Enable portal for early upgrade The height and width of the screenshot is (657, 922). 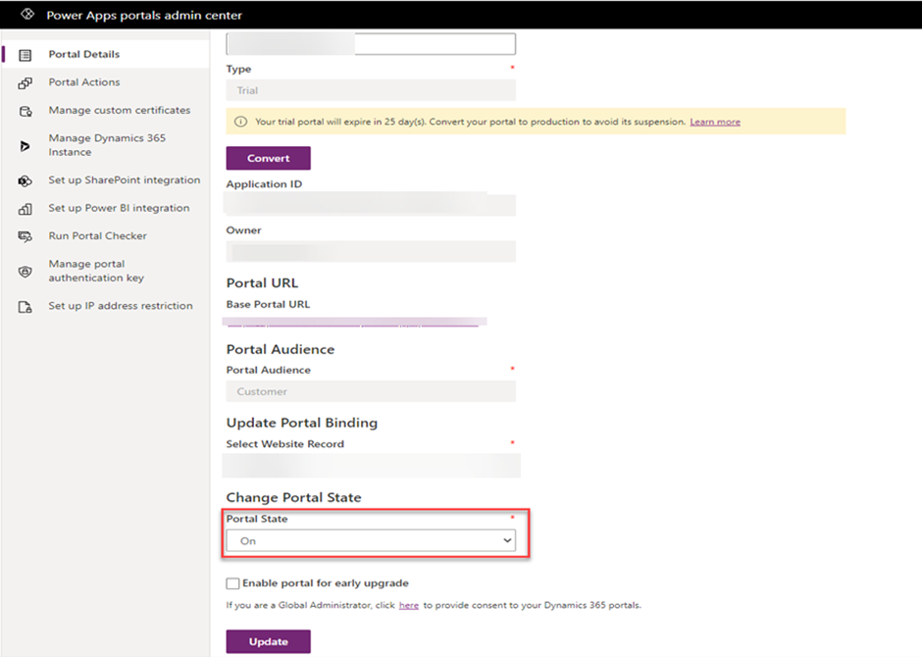click(x=232, y=582)
